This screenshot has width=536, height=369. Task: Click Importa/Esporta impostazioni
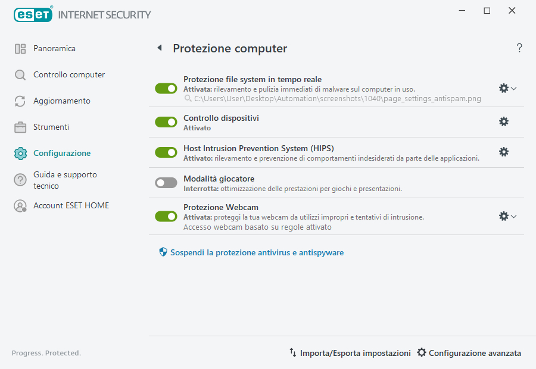click(351, 353)
